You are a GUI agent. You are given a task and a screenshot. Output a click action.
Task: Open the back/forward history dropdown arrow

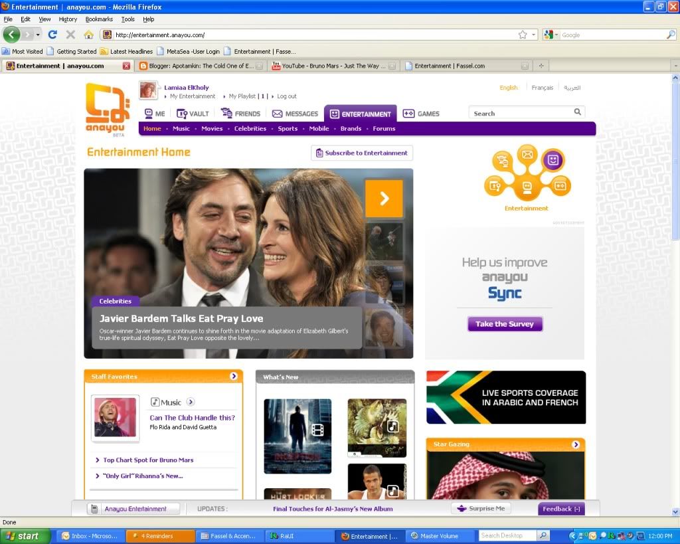coord(38,35)
